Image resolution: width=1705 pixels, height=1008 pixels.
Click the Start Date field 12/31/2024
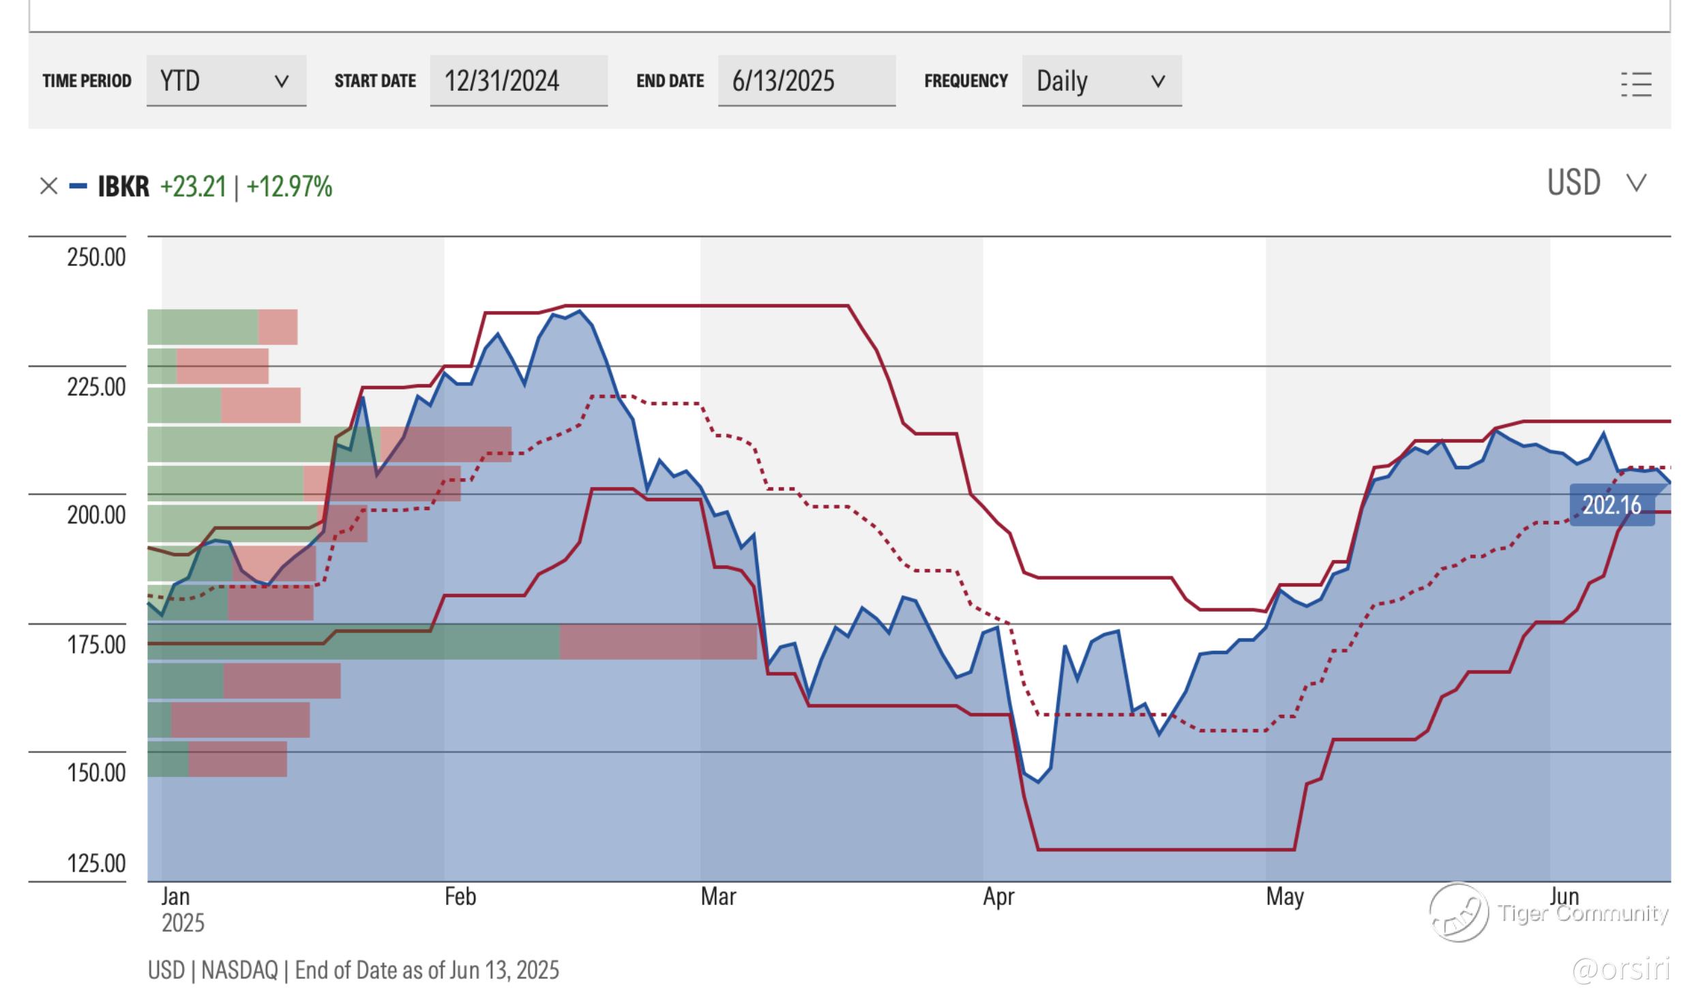coord(518,81)
